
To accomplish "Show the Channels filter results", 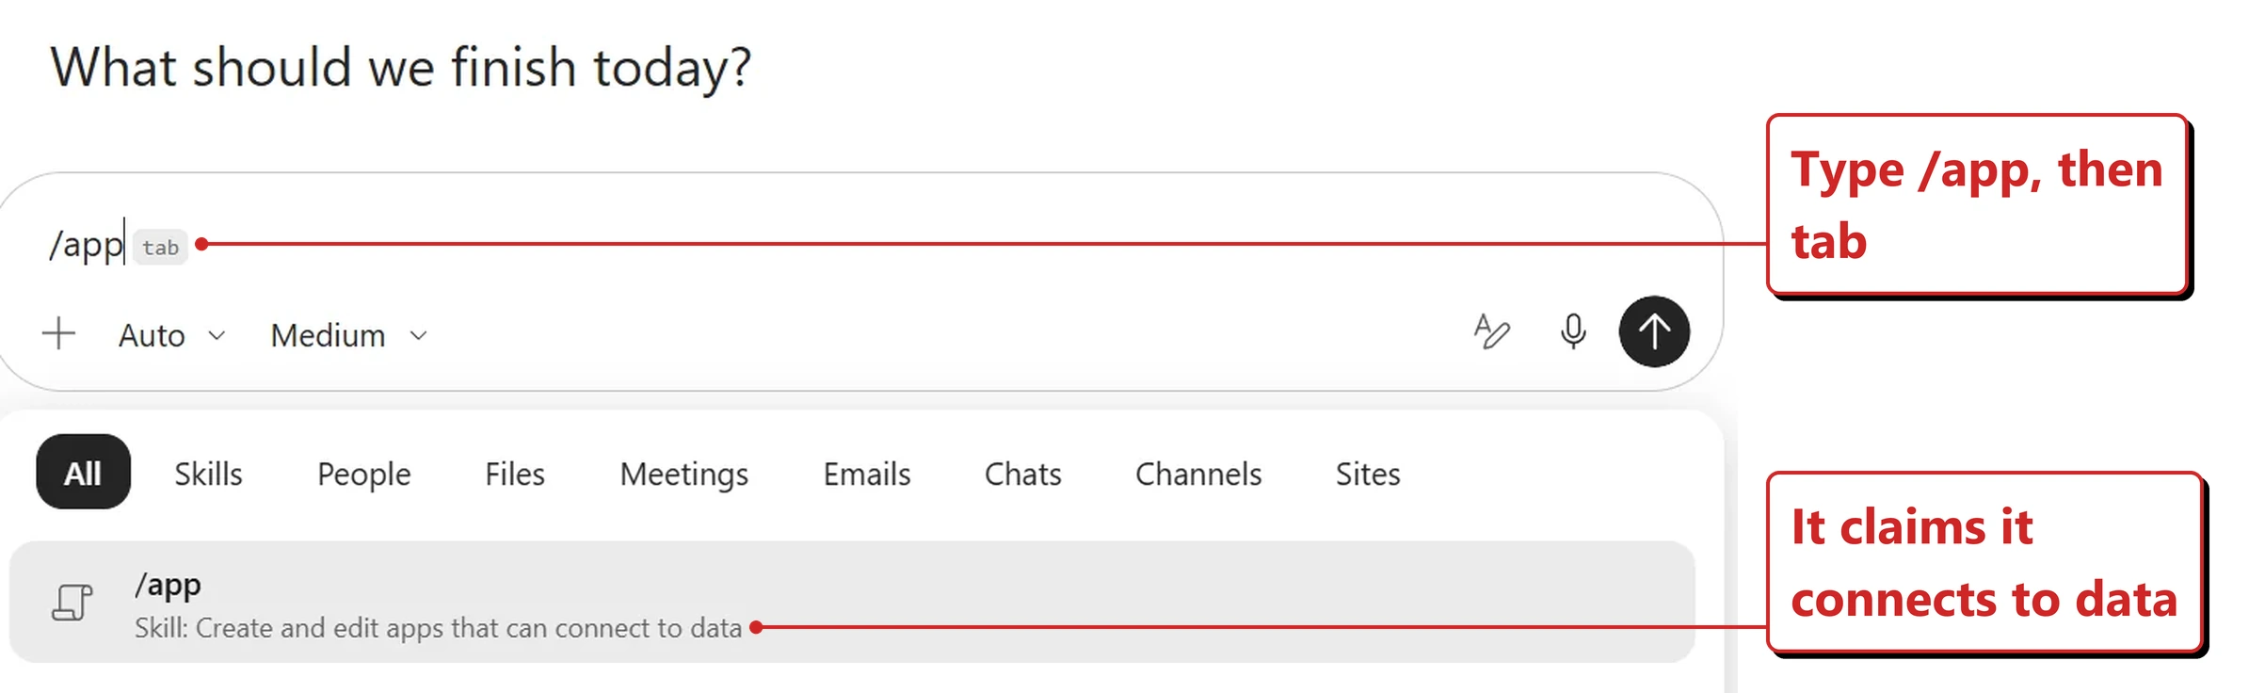I will click(1198, 474).
